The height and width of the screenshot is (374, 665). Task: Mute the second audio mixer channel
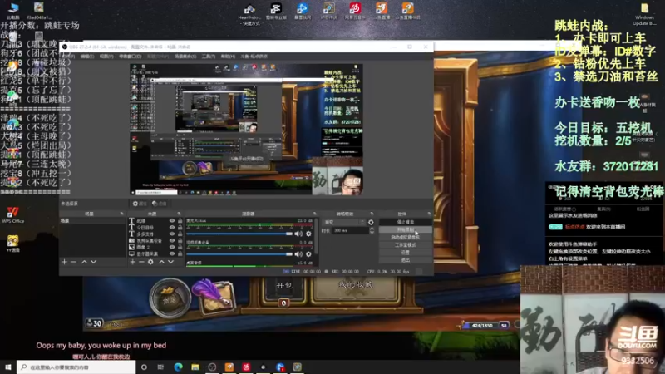point(299,254)
